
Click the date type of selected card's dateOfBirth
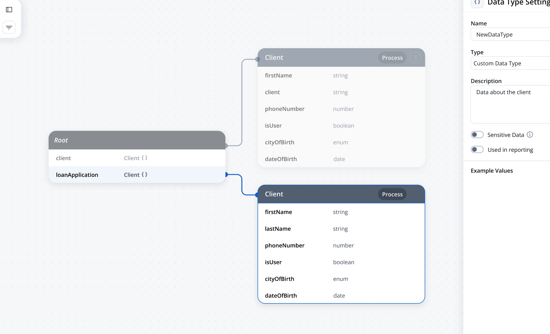click(339, 296)
